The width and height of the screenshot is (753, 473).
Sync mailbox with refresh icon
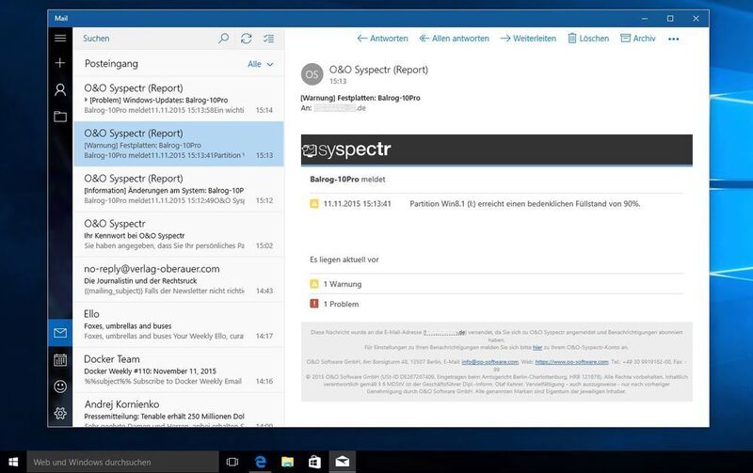point(247,39)
